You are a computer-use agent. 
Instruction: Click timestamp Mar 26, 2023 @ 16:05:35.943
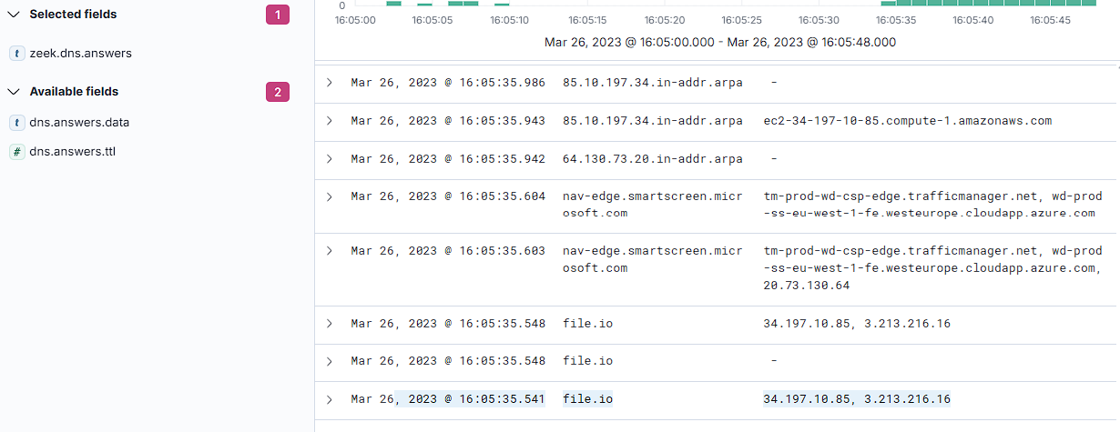[x=448, y=121]
